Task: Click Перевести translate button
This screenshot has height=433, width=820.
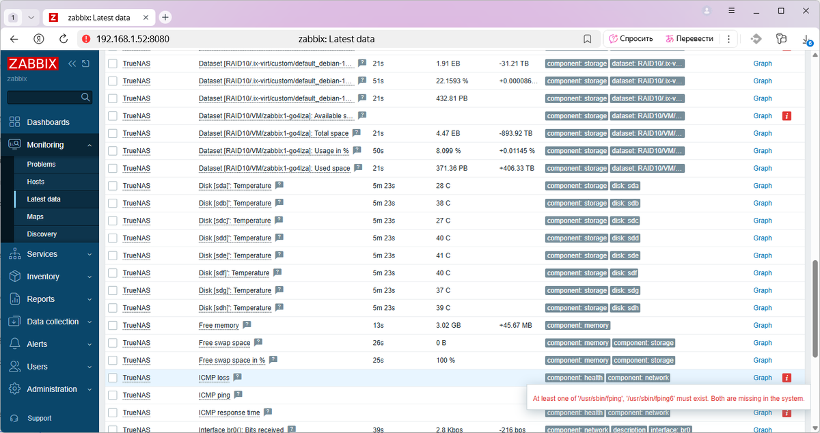Action: pos(690,39)
